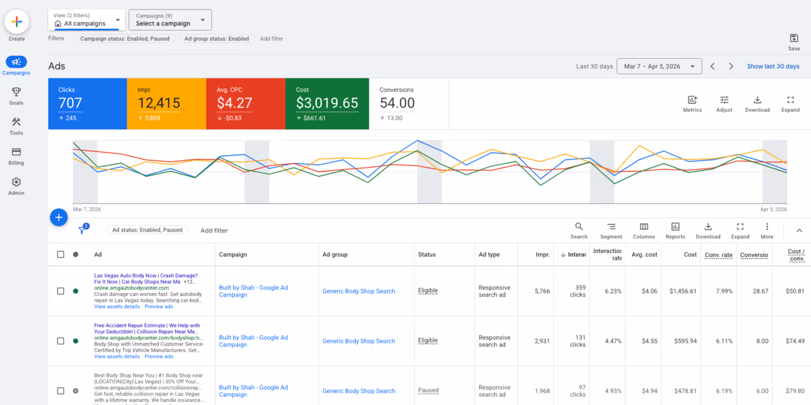This screenshot has width=811, height=405.
Task: Click Show last 30 days link
Action: (x=773, y=66)
